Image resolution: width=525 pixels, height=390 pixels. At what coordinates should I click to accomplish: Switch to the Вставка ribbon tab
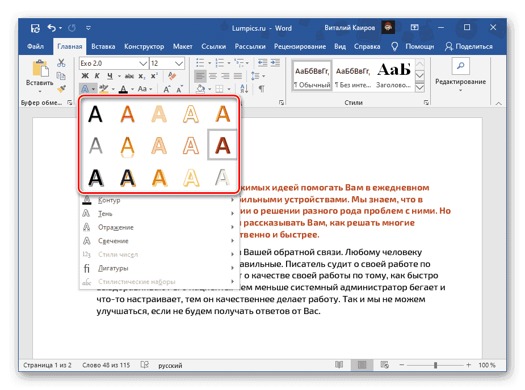(103, 46)
